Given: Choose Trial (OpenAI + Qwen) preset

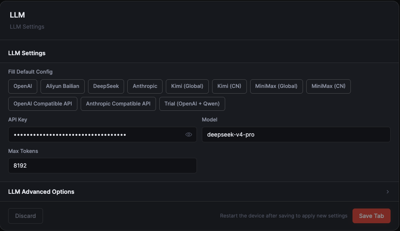Looking at the screenshot, I should (192, 104).
